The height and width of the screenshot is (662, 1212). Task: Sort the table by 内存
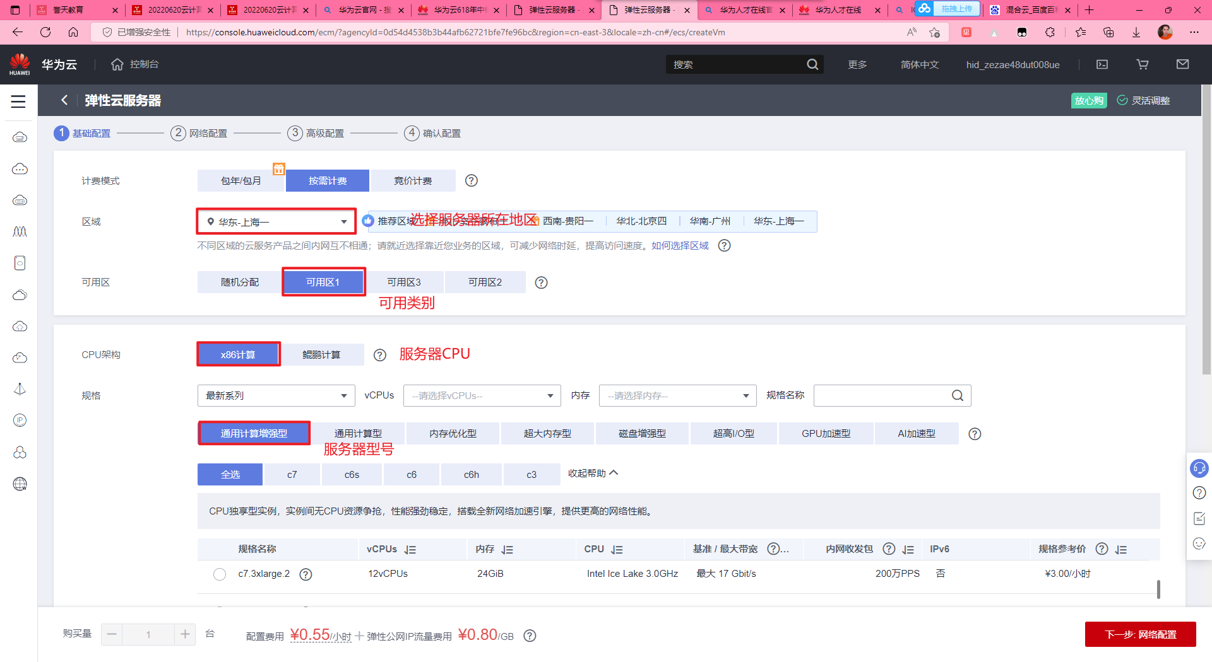pyautogui.click(x=508, y=550)
